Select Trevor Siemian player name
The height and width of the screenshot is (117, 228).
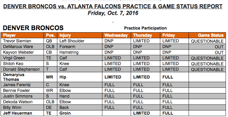pos(17,41)
